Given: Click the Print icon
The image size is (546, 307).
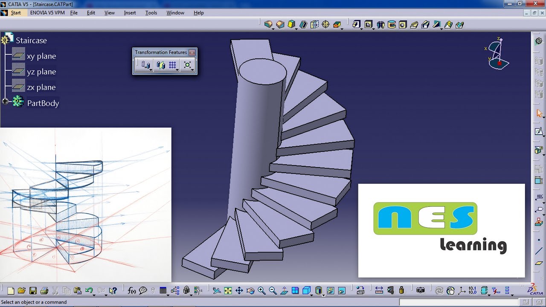Looking at the screenshot, I should click(x=44, y=290).
